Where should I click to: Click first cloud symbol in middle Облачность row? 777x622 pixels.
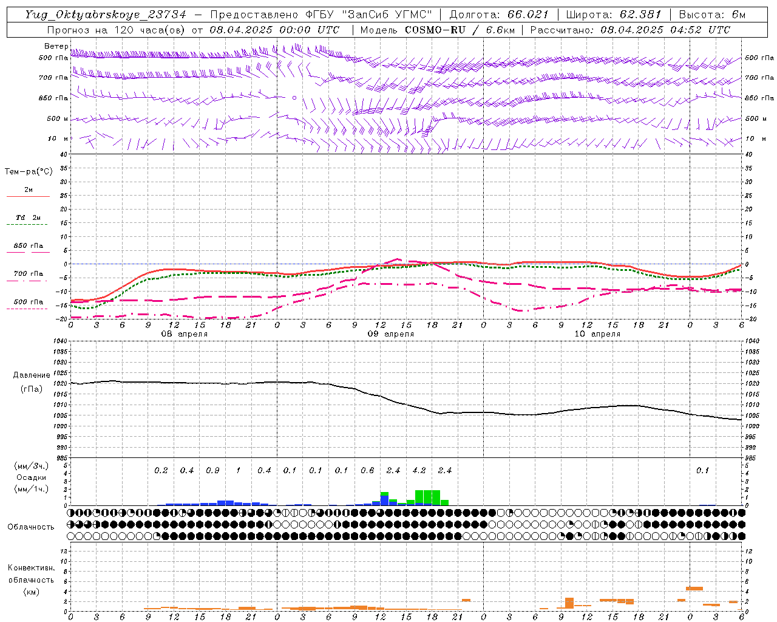(71, 524)
